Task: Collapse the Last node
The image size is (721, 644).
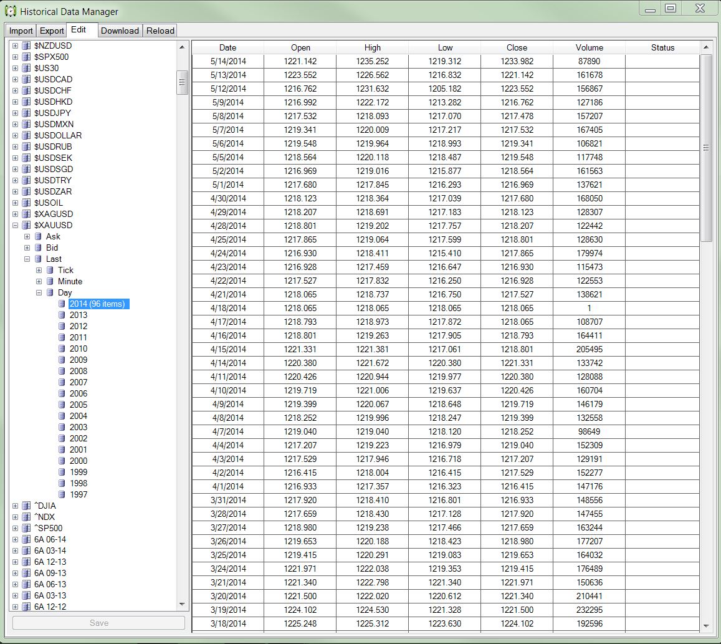Action: point(27,259)
